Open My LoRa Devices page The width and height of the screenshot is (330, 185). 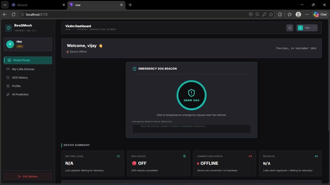[x=28, y=69]
